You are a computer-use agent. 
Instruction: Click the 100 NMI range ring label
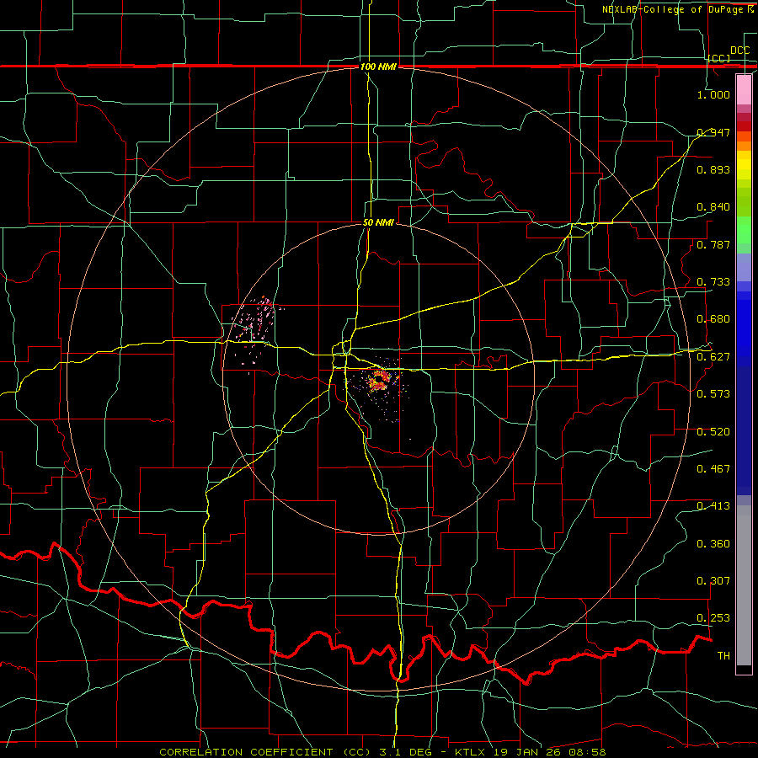point(378,67)
